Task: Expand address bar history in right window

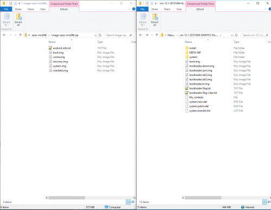Action: point(232,35)
